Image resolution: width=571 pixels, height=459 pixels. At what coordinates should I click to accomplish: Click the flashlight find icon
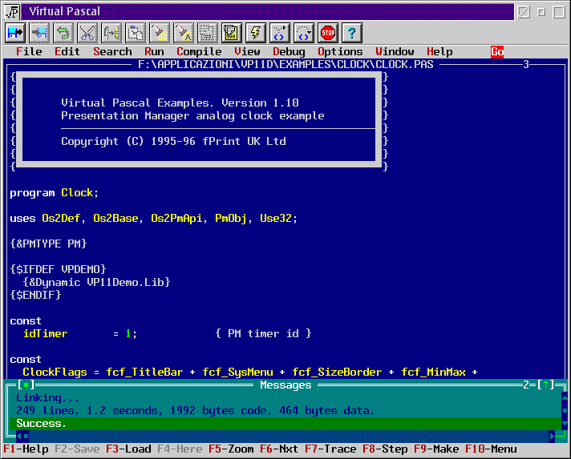pos(160,33)
